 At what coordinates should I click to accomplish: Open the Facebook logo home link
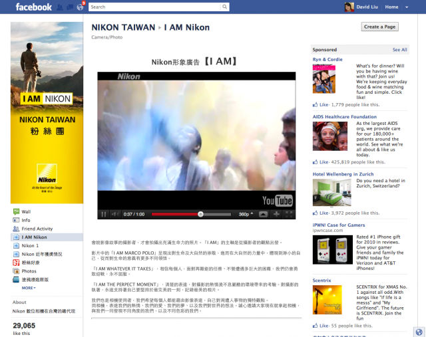[34, 7]
